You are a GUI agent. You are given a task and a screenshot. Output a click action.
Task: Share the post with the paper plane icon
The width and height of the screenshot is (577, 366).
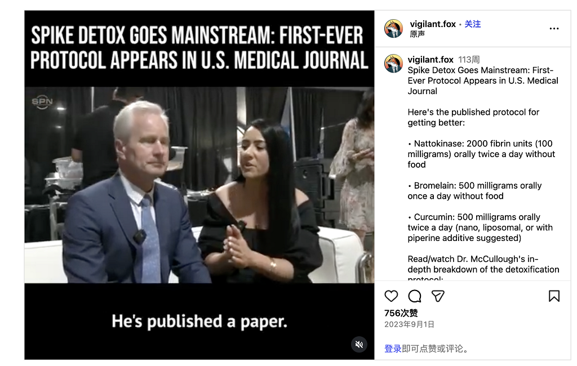tap(438, 296)
